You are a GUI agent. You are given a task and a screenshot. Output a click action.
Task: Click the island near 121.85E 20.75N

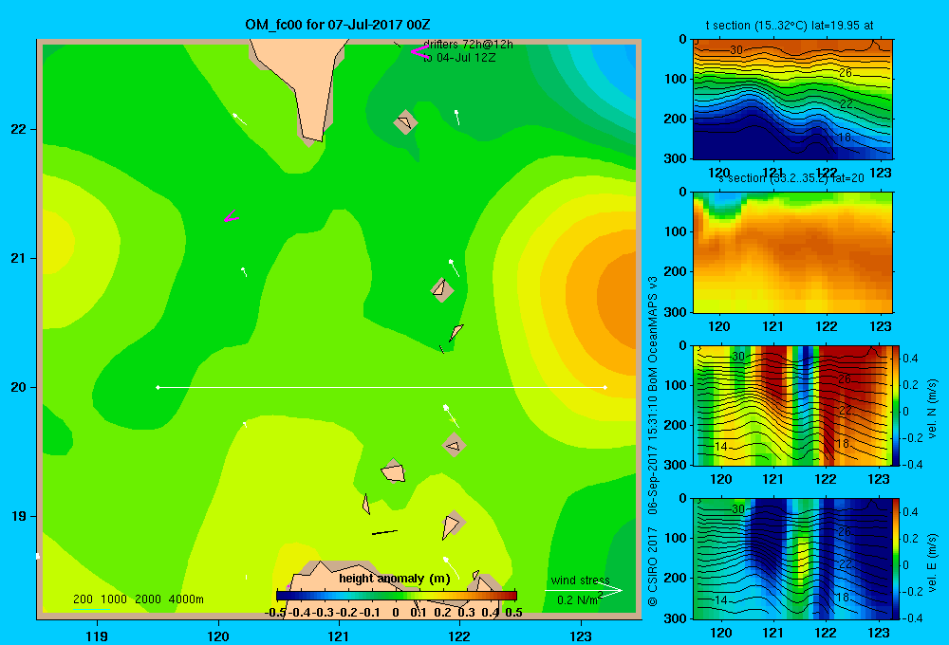coord(442,290)
